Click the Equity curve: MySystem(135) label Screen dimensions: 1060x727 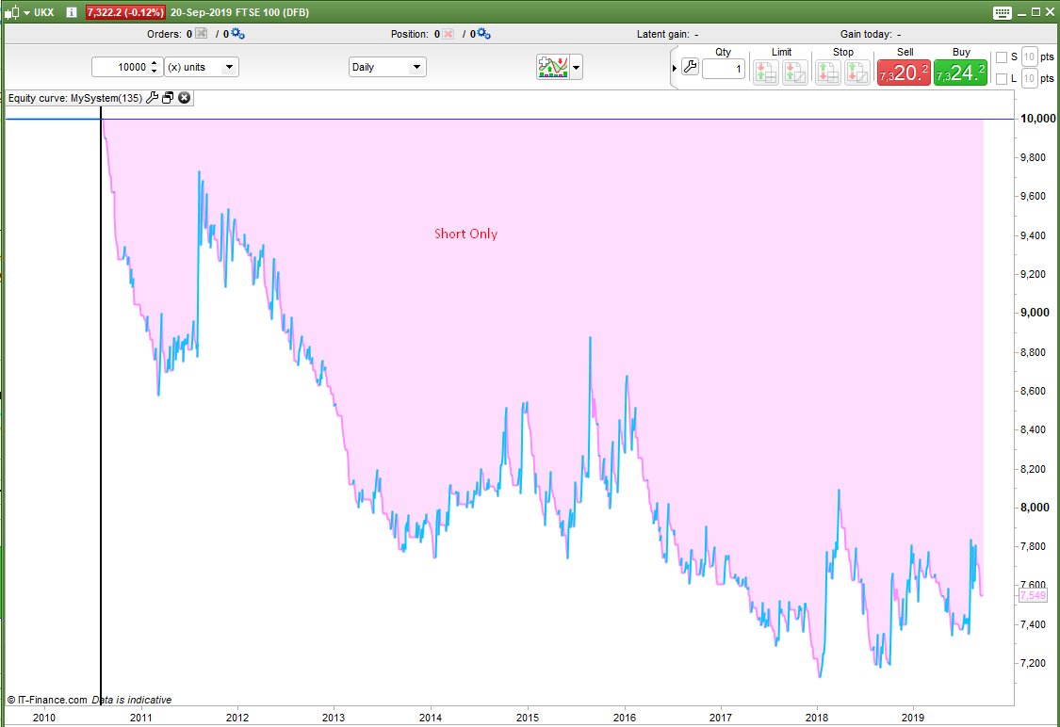pyautogui.click(x=75, y=98)
